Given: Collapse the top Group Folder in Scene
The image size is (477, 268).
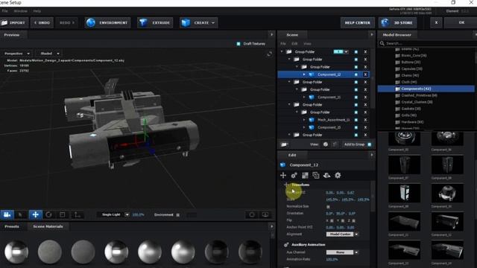Looking at the screenshot, I should [x=282, y=51].
